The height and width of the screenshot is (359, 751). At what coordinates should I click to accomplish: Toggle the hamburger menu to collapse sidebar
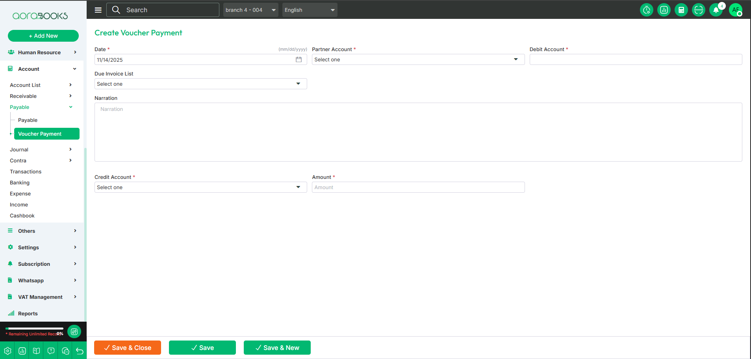pyautogui.click(x=98, y=10)
